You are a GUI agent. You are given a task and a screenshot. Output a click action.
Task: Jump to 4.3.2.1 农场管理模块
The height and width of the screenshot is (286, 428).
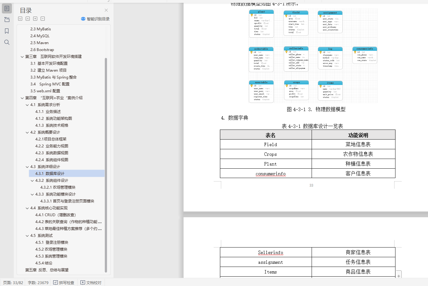point(58,187)
